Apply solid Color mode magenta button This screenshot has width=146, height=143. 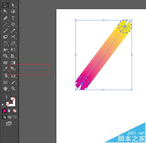point(4,111)
